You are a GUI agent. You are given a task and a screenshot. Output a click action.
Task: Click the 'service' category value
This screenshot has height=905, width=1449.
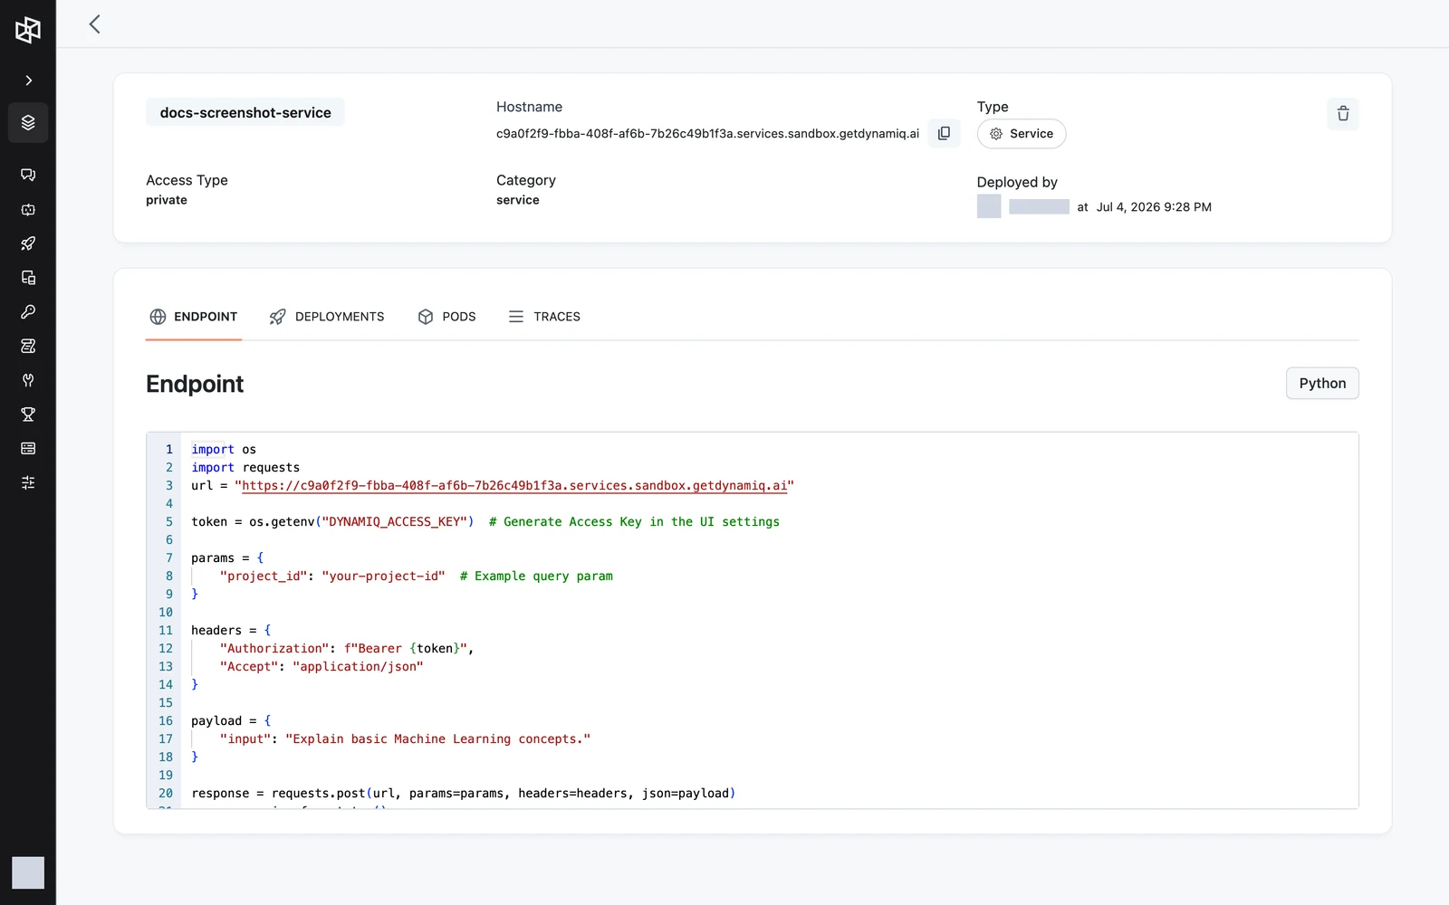518,200
